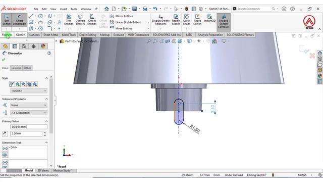The image size is (323, 182).
Task: Toggle Rapid Sketch
Action: (x=197, y=20)
